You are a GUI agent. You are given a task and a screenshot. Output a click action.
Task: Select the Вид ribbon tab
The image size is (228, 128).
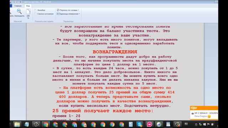tap(28, 6)
